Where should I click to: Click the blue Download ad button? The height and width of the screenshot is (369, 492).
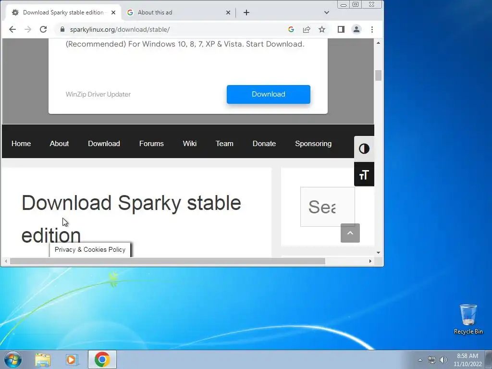[x=269, y=94]
